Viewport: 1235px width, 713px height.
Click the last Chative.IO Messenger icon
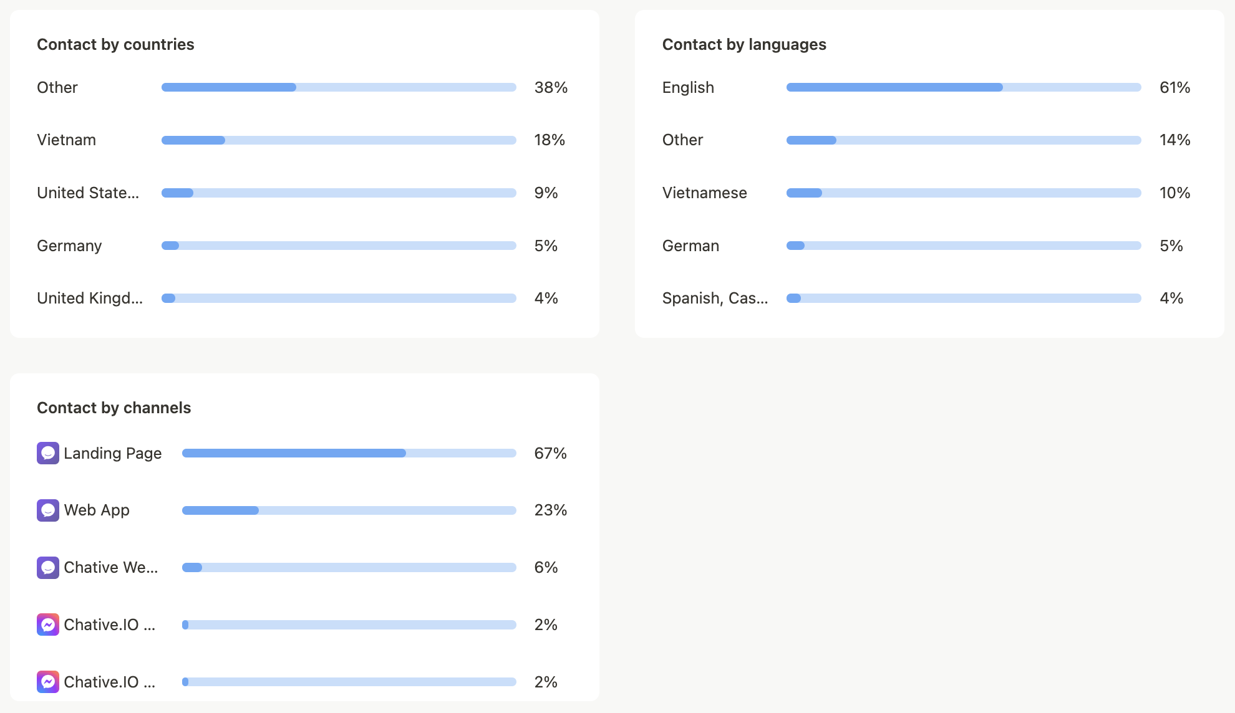(48, 682)
